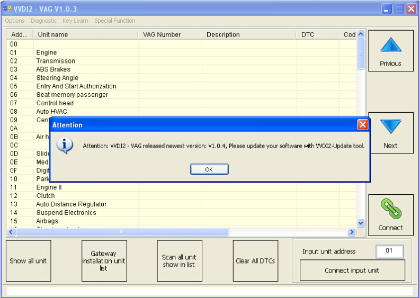This screenshot has height=298, width=420.
Task: Click the vertical scrollbar up arrow
Action: tap(361, 34)
